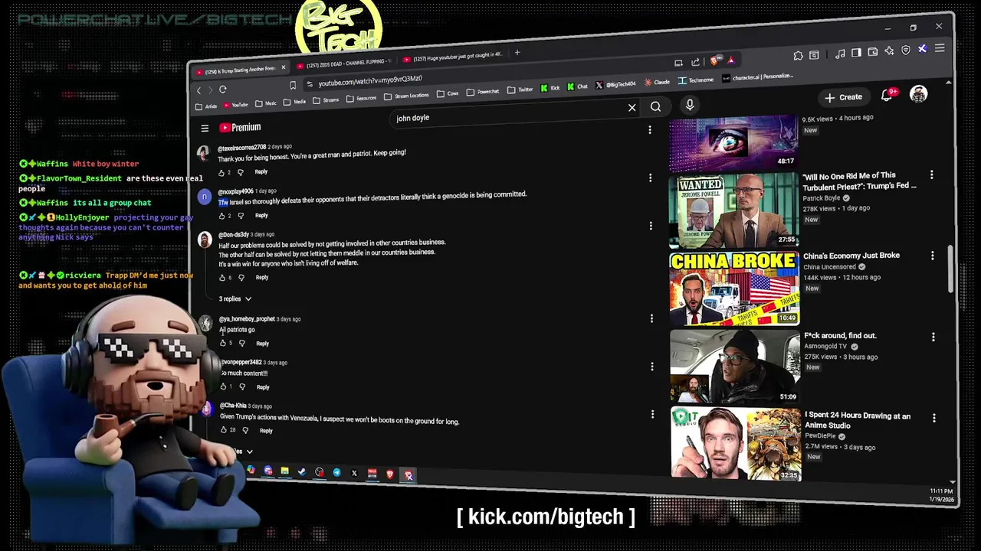Open File Explorer from the taskbar
981x551 pixels.
point(284,471)
